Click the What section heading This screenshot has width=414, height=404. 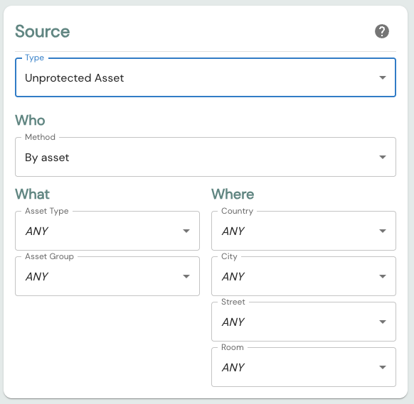coord(32,194)
